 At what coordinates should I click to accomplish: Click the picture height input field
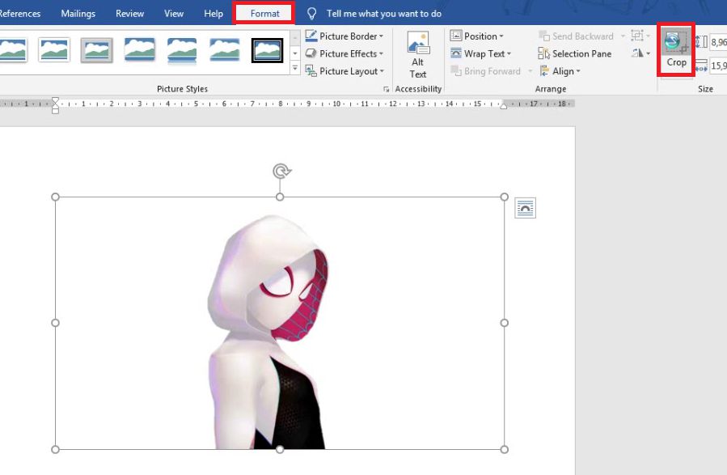pyautogui.click(x=718, y=42)
